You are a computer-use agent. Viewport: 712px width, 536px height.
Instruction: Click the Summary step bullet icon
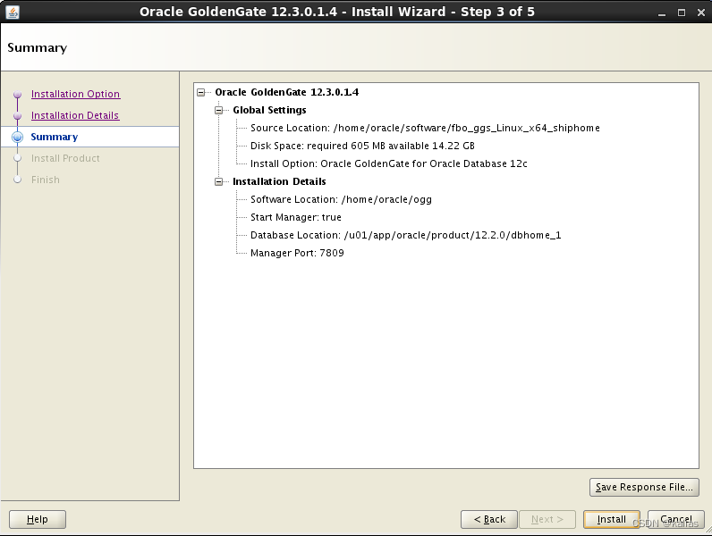coord(18,137)
